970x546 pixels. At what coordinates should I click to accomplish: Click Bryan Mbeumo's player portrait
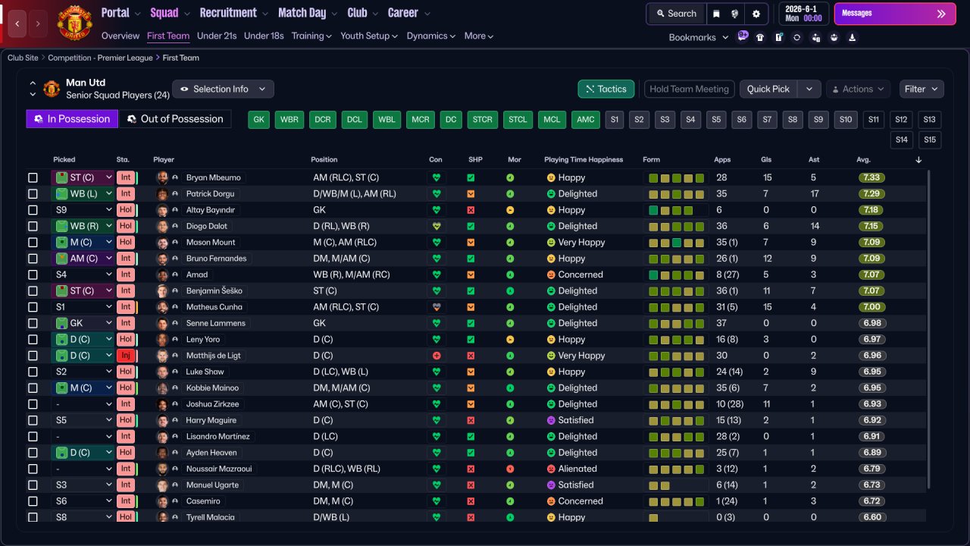click(162, 177)
